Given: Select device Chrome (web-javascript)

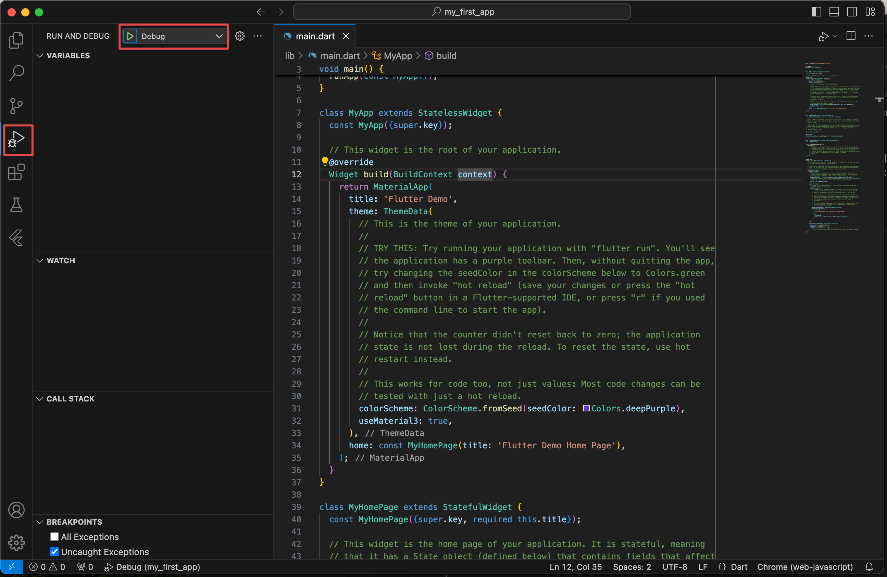Looking at the screenshot, I should [x=805, y=567].
